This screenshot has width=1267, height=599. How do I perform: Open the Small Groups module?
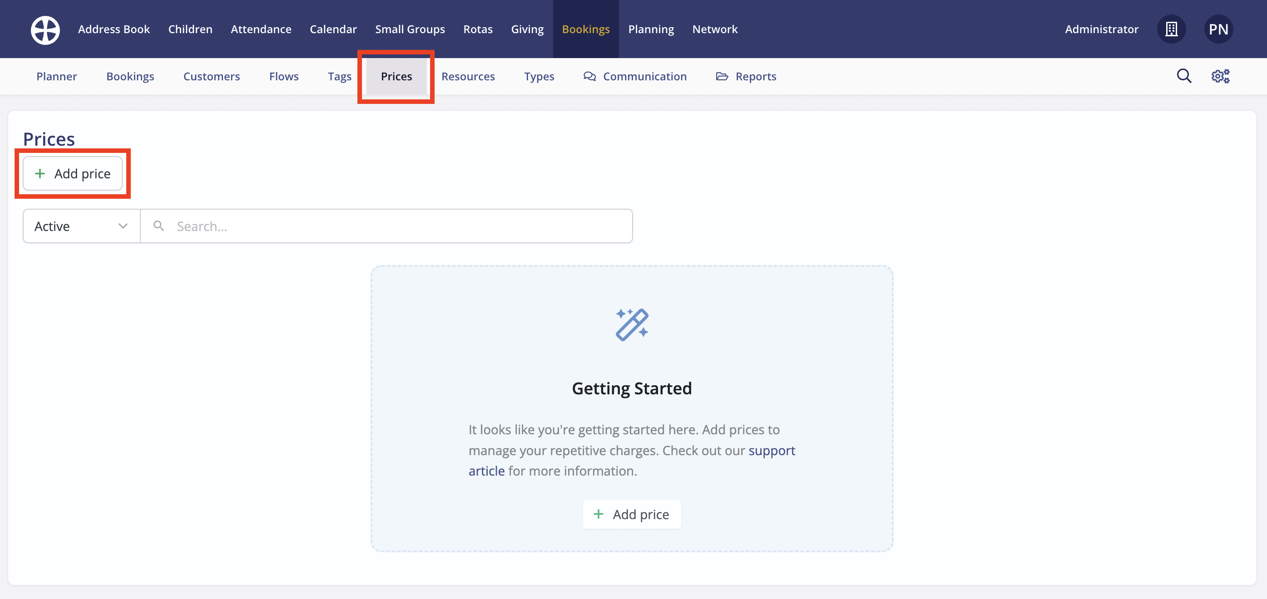coord(410,29)
